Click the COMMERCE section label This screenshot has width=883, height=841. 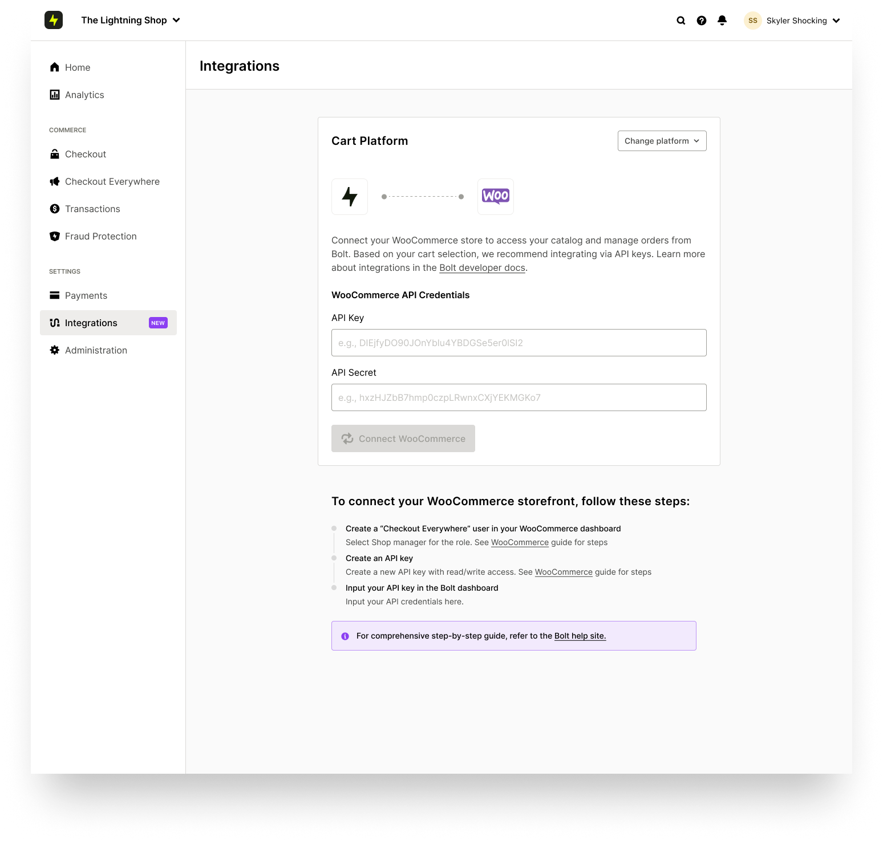pyautogui.click(x=67, y=130)
